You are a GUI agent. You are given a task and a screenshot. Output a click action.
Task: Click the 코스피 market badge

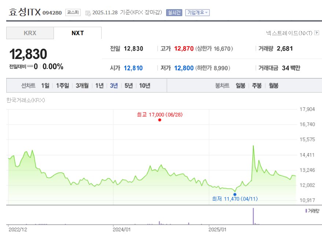(x=73, y=12)
